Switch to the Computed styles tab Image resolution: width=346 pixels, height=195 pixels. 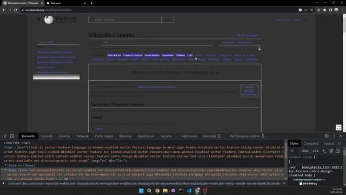click(311, 144)
